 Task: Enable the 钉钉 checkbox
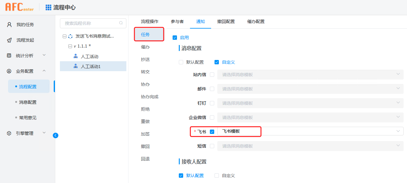pos(212,103)
